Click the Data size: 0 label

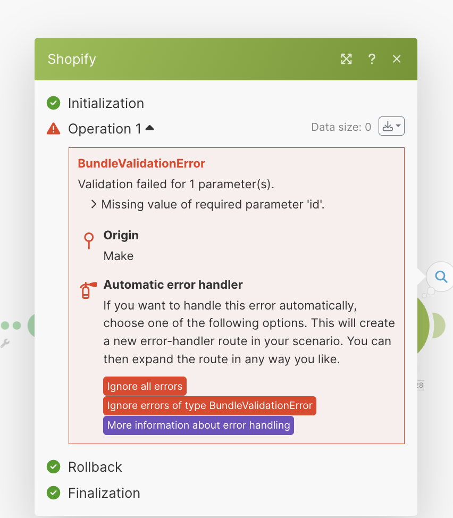pos(341,127)
